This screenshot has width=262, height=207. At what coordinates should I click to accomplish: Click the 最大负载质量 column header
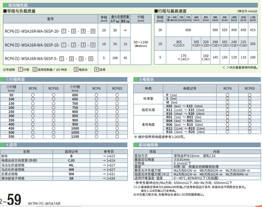tap(120, 17)
